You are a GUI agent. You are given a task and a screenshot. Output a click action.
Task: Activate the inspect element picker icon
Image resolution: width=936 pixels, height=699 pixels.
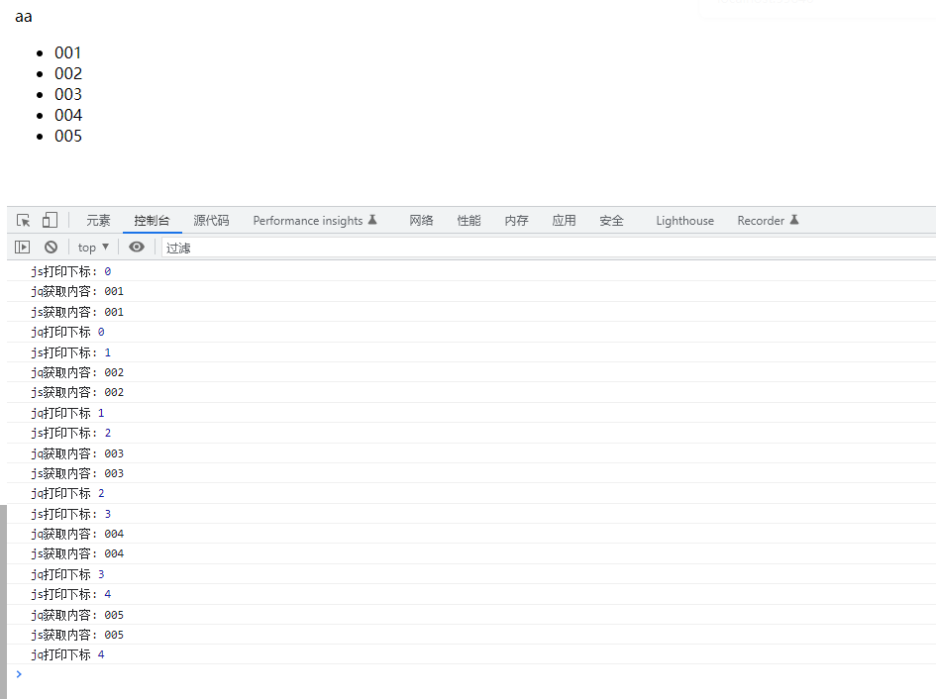click(x=24, y=221)
